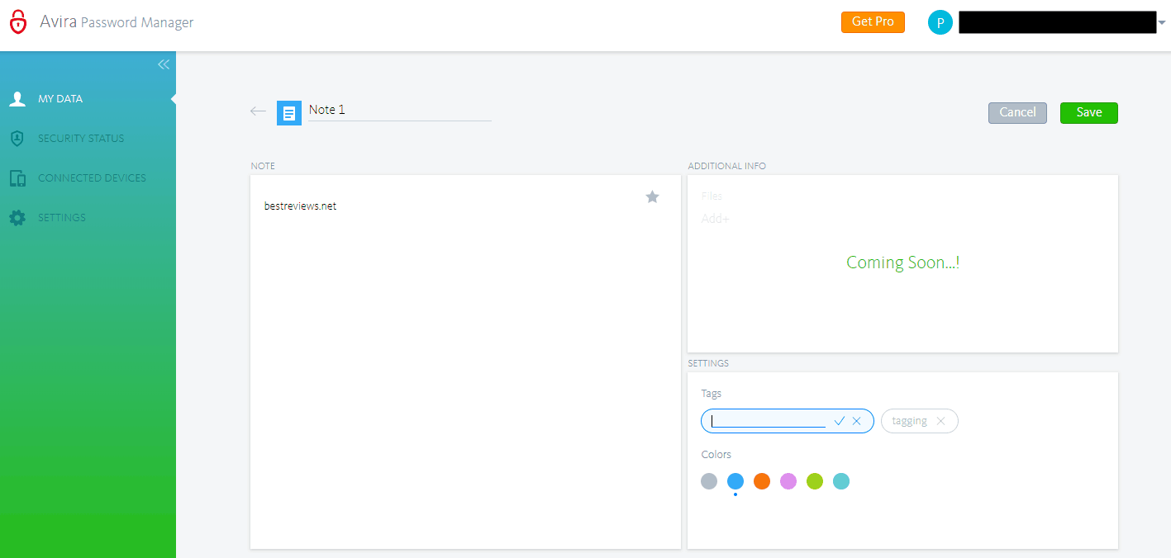Confirm the new tag with the checkmark
1171x558 pixels.
[840, 421]
